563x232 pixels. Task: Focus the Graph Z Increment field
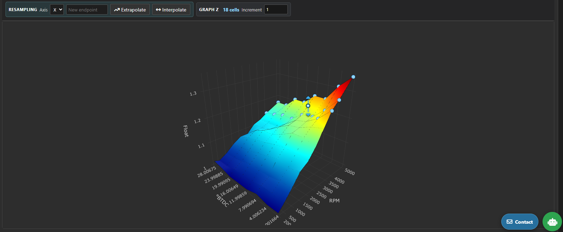pos(276,10)
